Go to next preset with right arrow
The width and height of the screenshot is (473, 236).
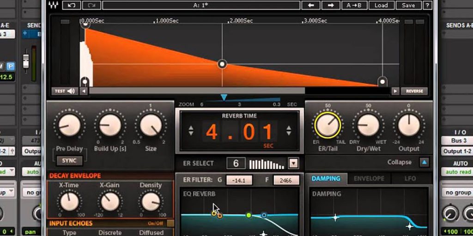pos(330,6)
